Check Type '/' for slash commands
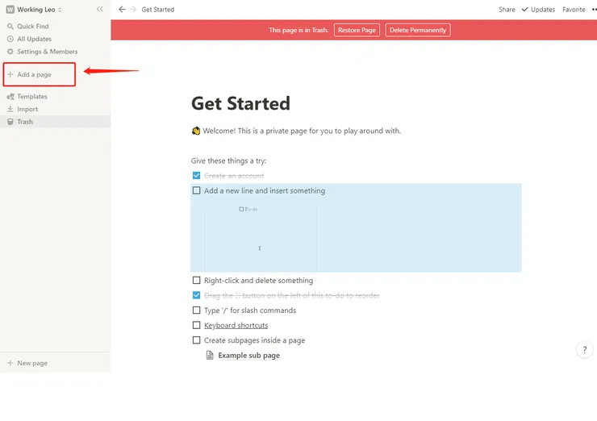The height and width of the screenshot is (421, 597). pos(197,311)
